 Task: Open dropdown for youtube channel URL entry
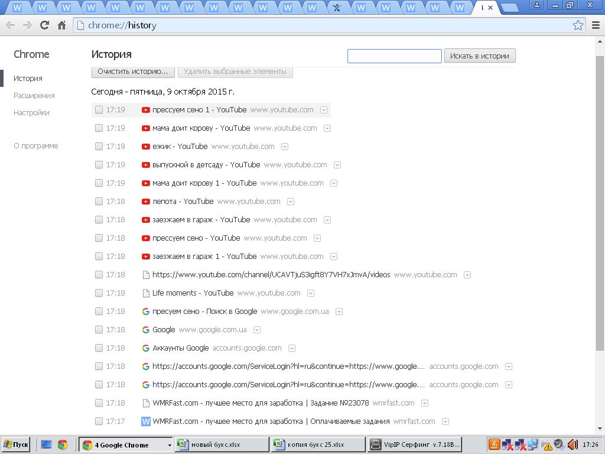pos(467,275)
